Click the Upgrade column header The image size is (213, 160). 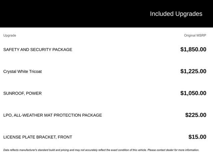pyautogui.click(x=10, y=35)
